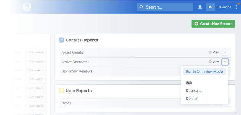241x115 pixels.
Task: Open the vertical three-dot menu
Action: [236, 7]
